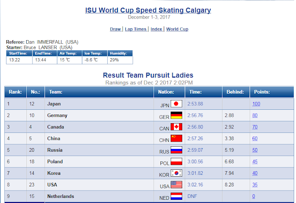
Task: Click the China flag icon
Action: pos(176,138)
